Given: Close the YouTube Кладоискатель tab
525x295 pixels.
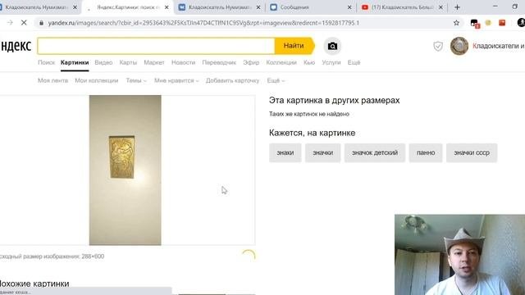Looking at the screenshot, I should [x=441, y=7].
